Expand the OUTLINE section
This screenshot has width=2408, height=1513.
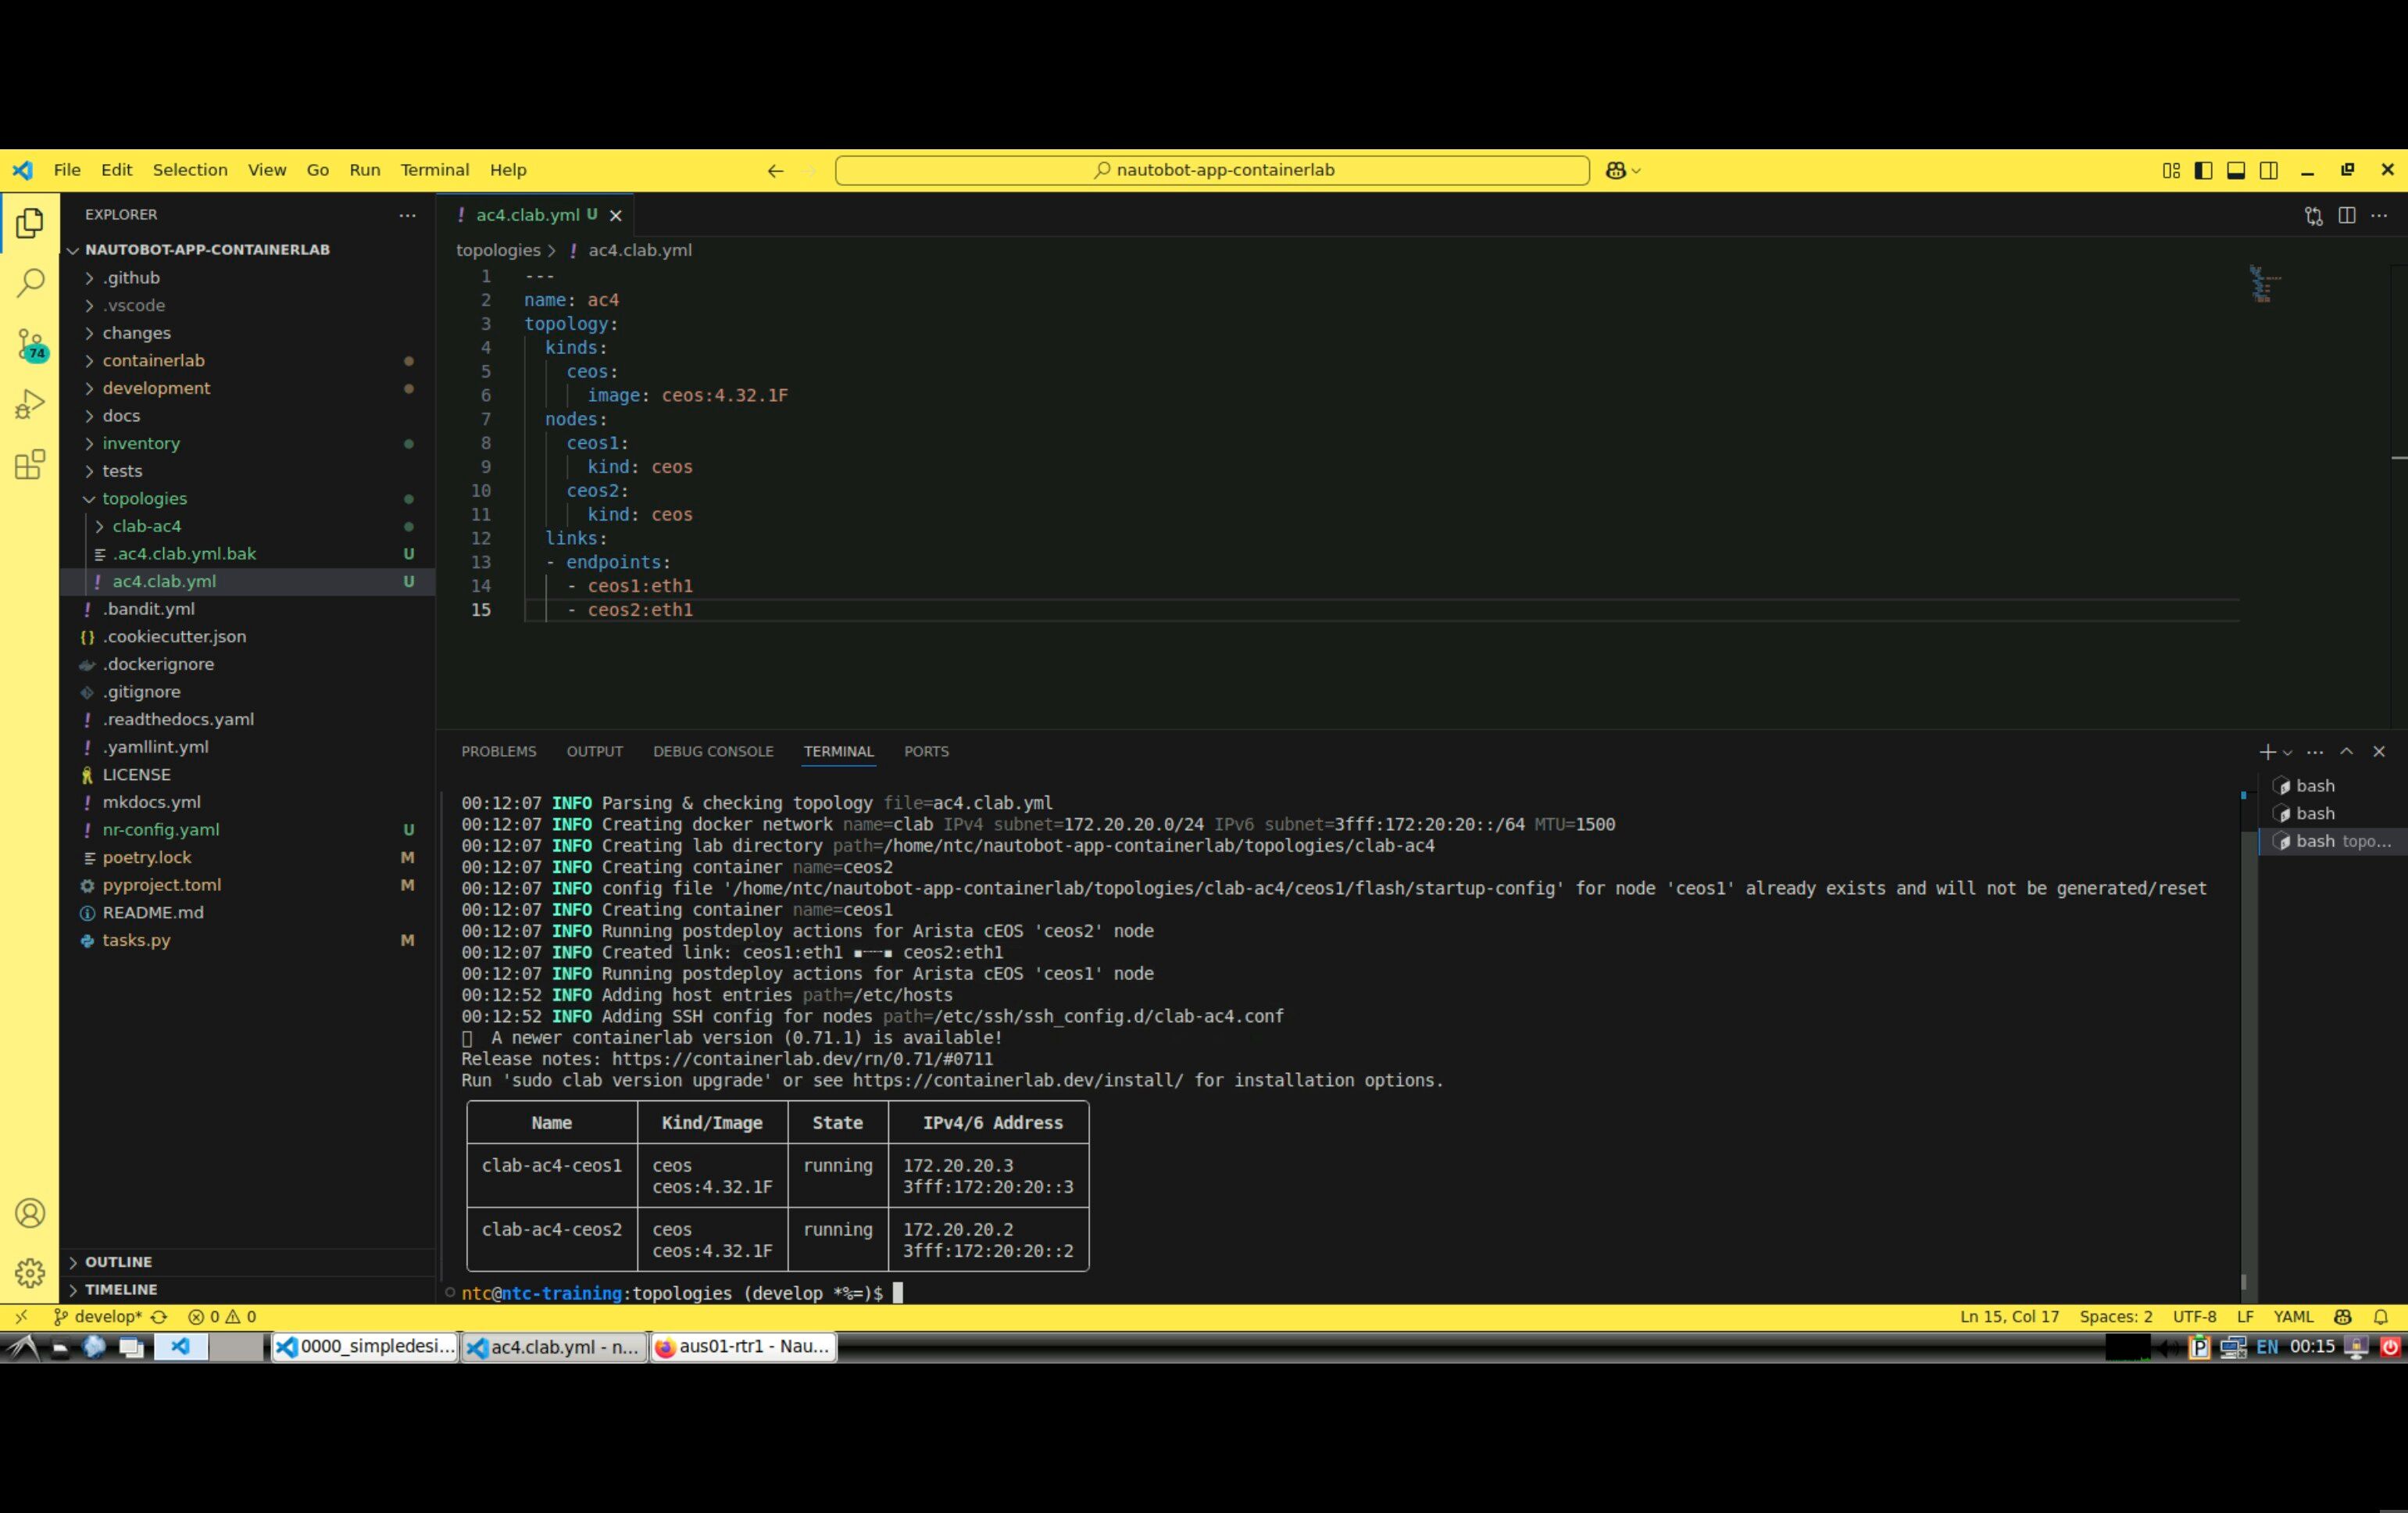pos(118,1262)
